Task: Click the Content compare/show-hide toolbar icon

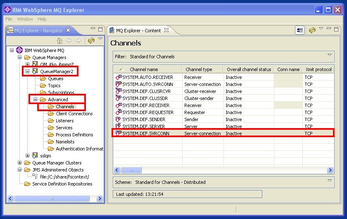Action: click(299, 30)
